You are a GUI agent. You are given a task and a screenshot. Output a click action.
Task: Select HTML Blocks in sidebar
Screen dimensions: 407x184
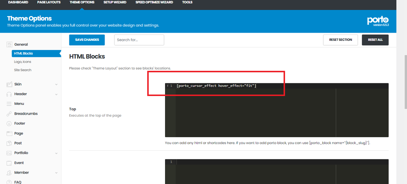tap(36, 54)
